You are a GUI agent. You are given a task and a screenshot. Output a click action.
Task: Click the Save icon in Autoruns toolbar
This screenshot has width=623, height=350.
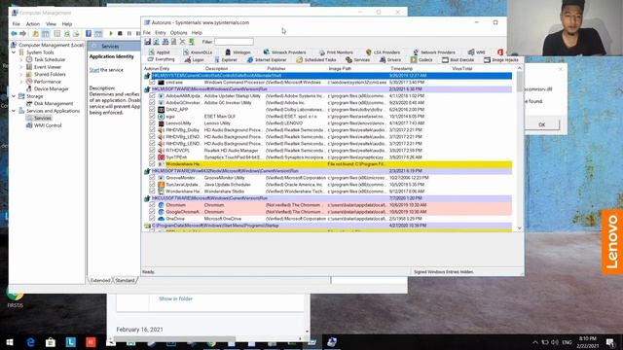[x=148, y=42]
